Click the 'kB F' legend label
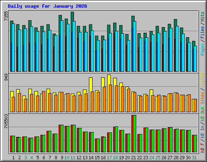 pyautogui.click(x=203, y=148)
